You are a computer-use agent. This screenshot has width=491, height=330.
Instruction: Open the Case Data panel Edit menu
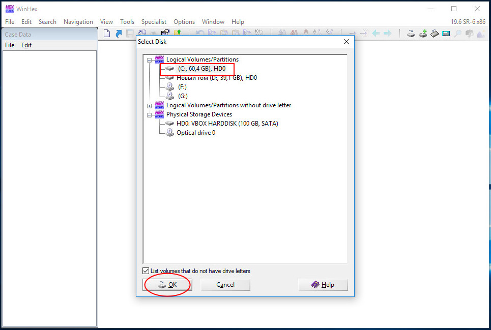[x=26, y=45]
